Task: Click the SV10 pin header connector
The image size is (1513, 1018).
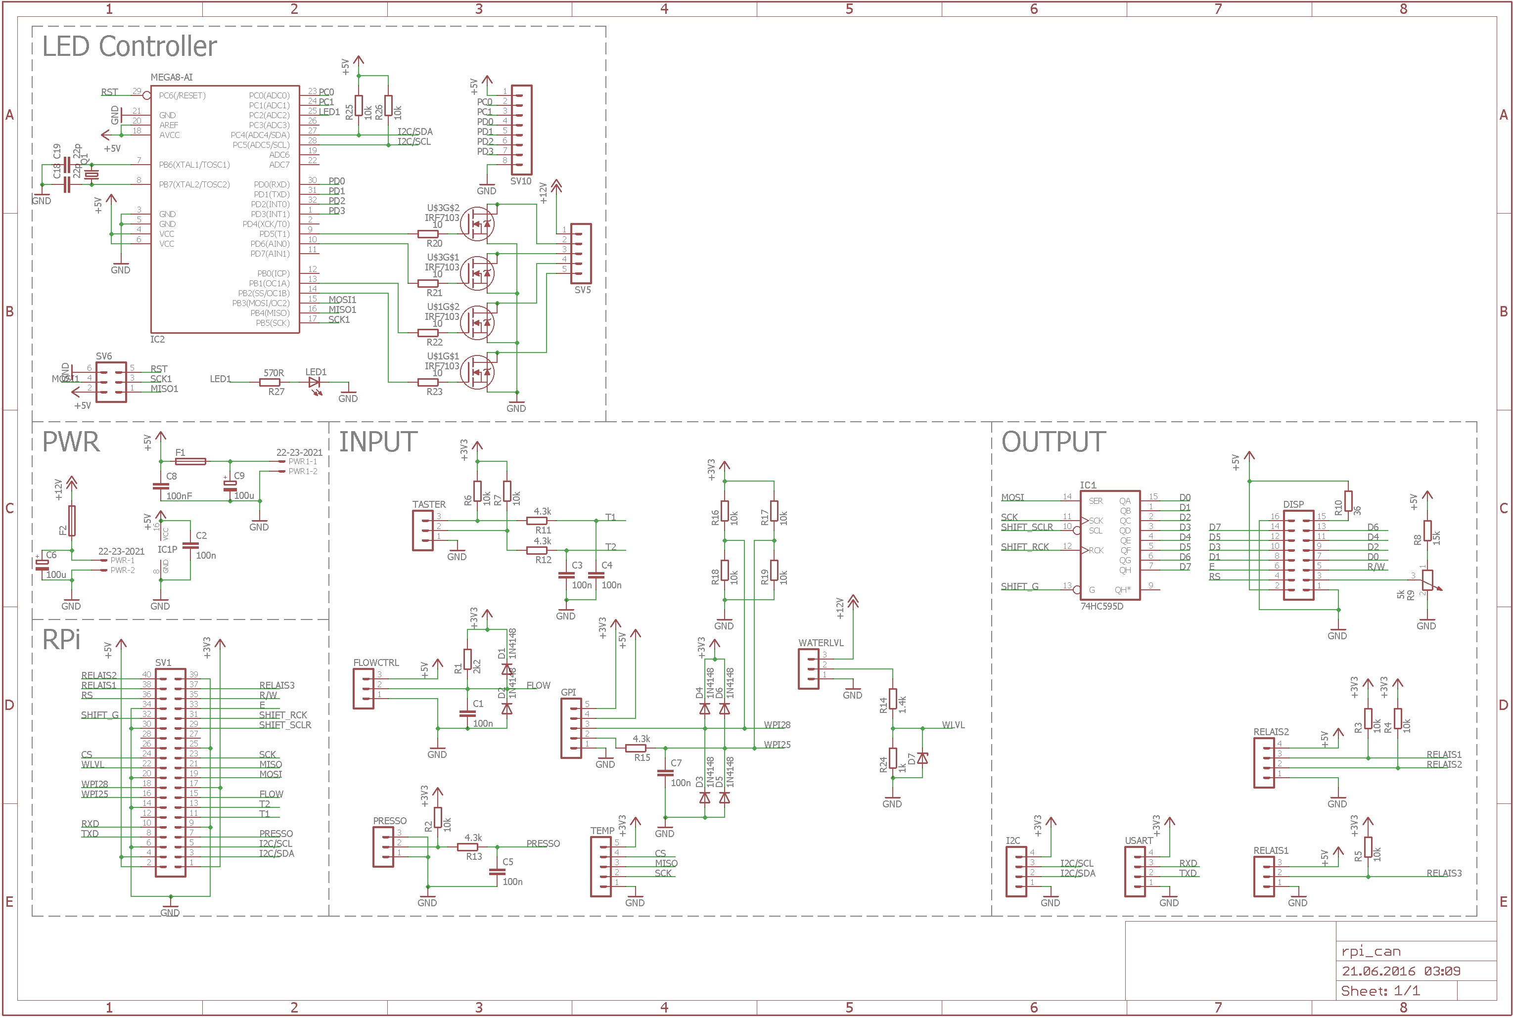Action: [x=521, y=130]
